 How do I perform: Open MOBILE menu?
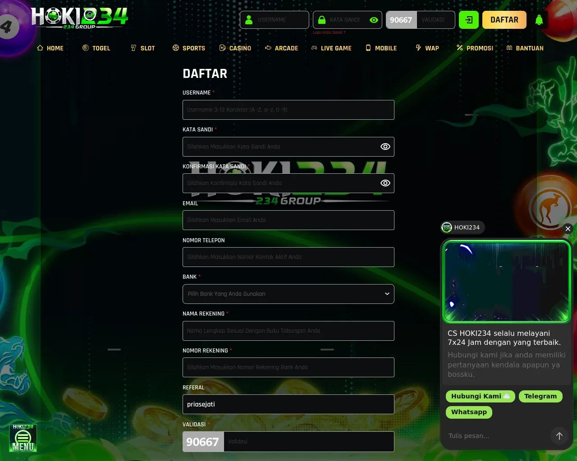pos(381,48)
